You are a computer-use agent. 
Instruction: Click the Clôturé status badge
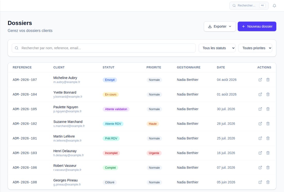(109, 182)
